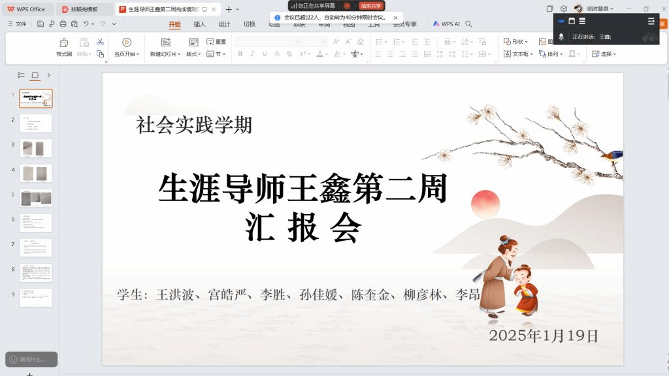669x376 pixels.
Task: Open the WPS AI button
Action: tap(446, 24)
